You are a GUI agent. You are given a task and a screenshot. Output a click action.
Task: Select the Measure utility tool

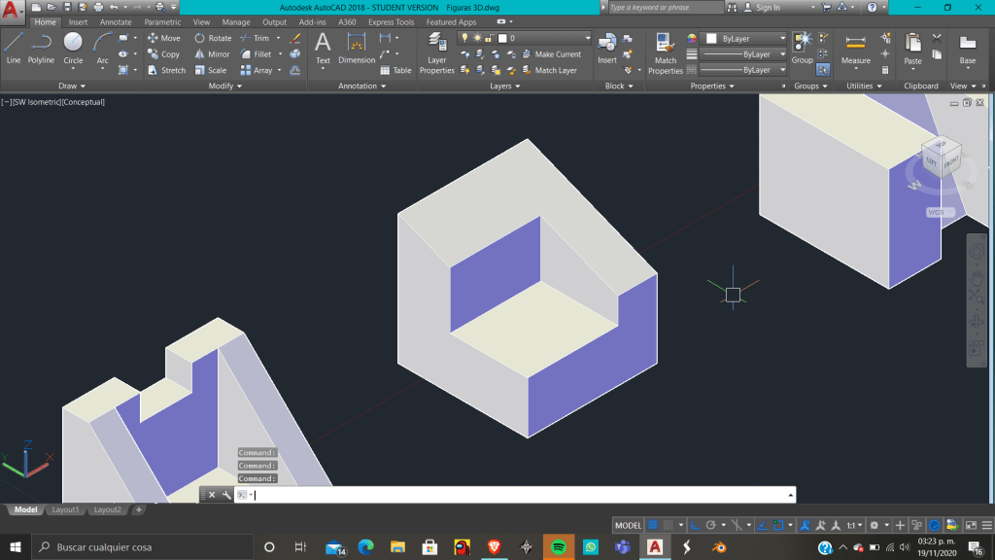click(855, 49)
